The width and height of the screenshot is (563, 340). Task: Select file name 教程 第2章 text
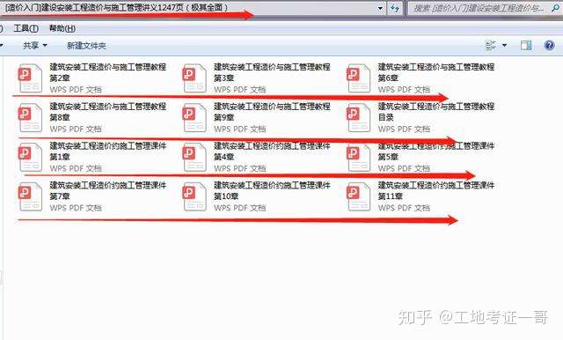click(107, 72)
